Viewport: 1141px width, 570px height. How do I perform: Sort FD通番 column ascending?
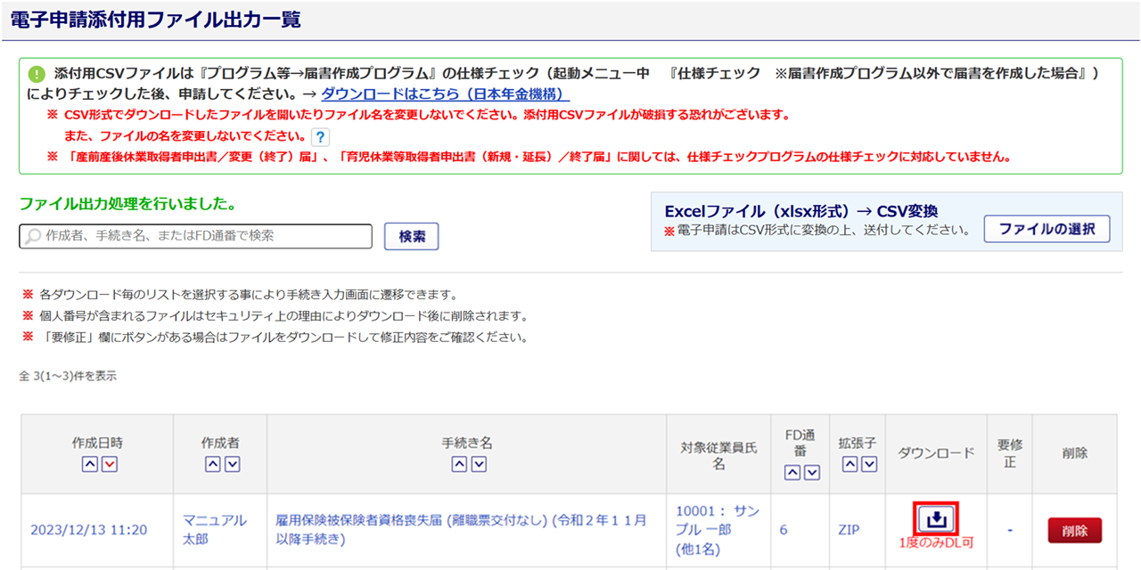point(792,473)
